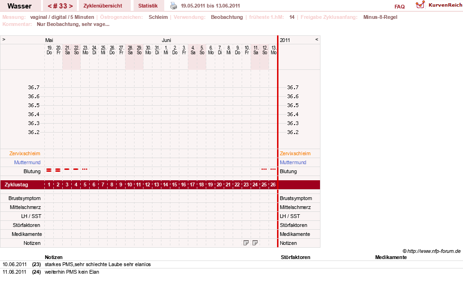Click the Zervixschleim row label on left
Screen dimensions: 463x285
click(x=25, y=153)
